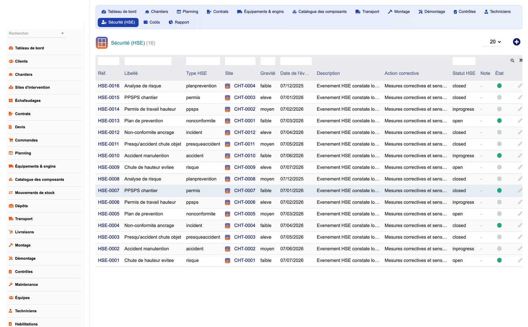Click the Mouvements de stock sidebar icon

(x=11, y=193)
